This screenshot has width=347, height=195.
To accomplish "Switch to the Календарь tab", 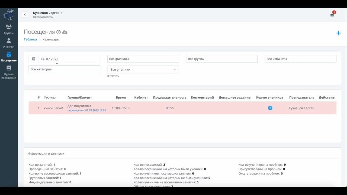I will pos(51,39).
